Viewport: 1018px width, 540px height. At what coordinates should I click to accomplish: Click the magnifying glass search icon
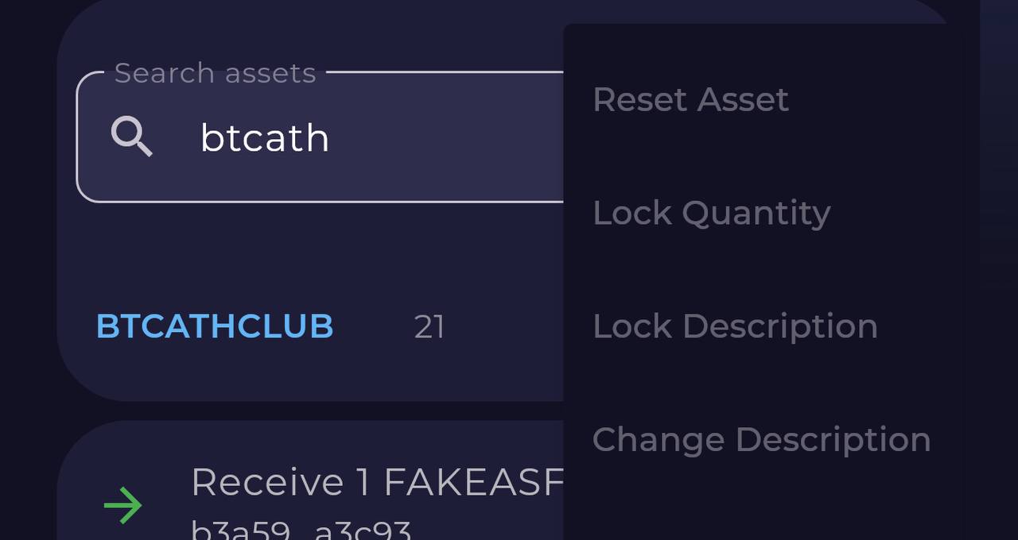pos(131,137)
